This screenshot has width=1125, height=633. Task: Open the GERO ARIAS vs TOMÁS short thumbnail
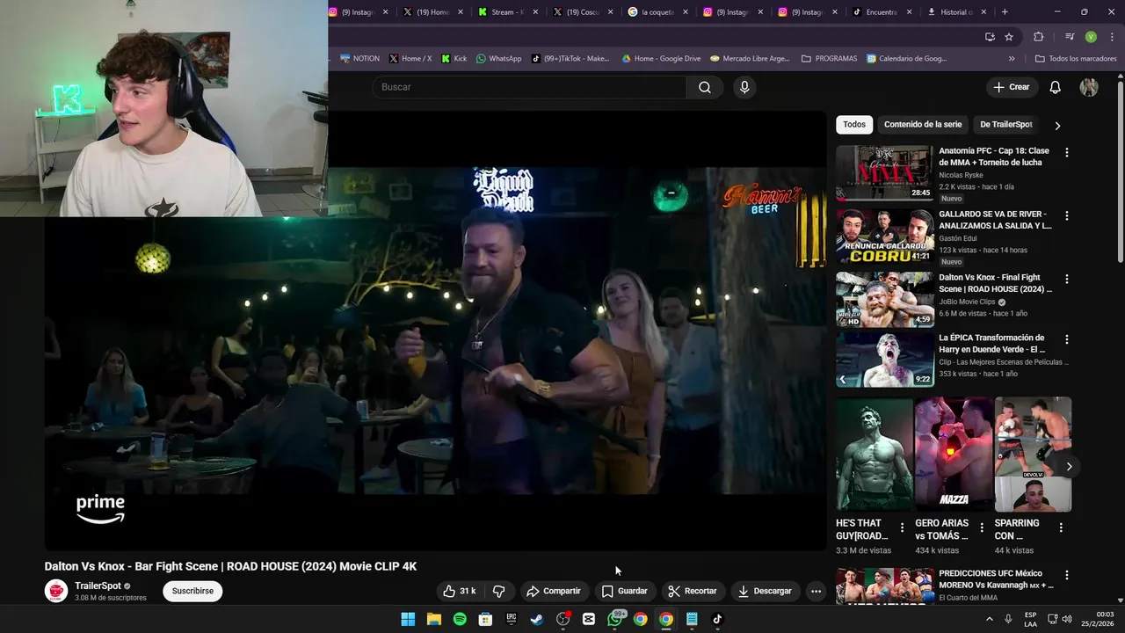pos(954,454)
